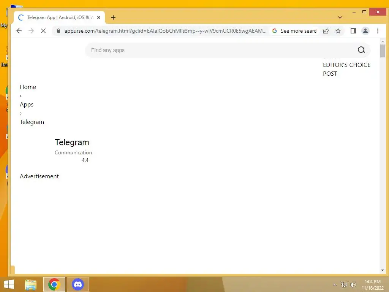
Task: Show hidden system tray icons
Action: point(335,285)
